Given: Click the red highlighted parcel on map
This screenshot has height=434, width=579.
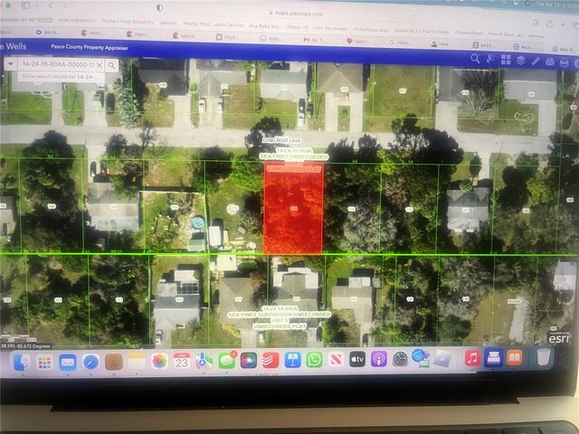Looking at the screenshot, I should [293, 210].
